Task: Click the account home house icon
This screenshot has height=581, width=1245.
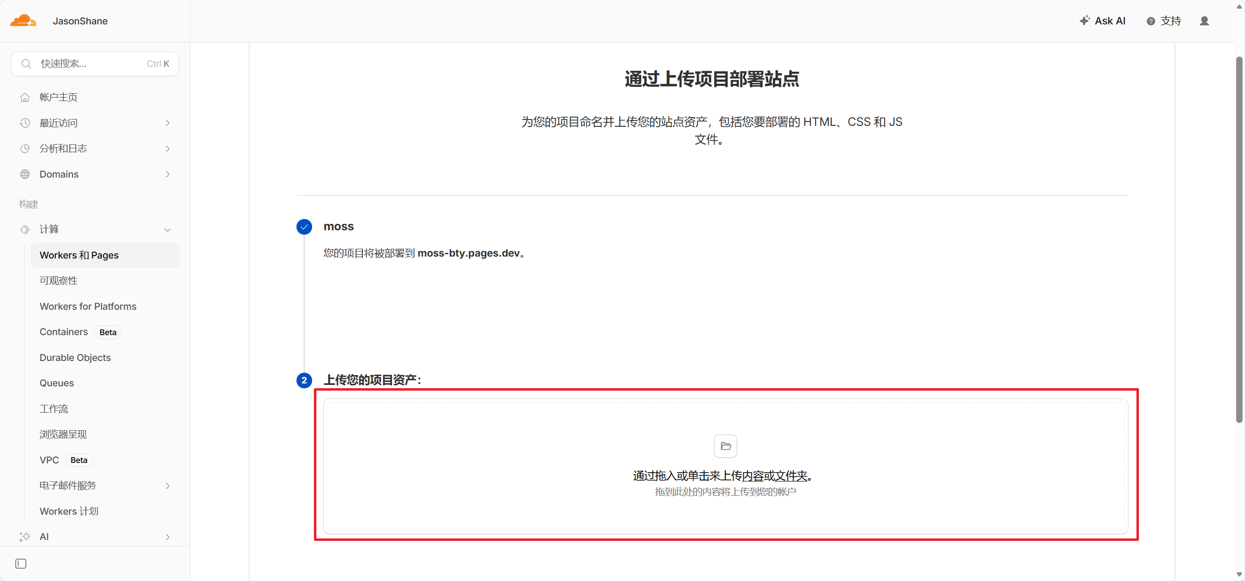Action: click(25, 97)
